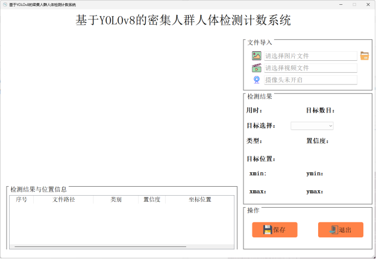
Task: Click the 目标数目 label
Action: (321, 110)
